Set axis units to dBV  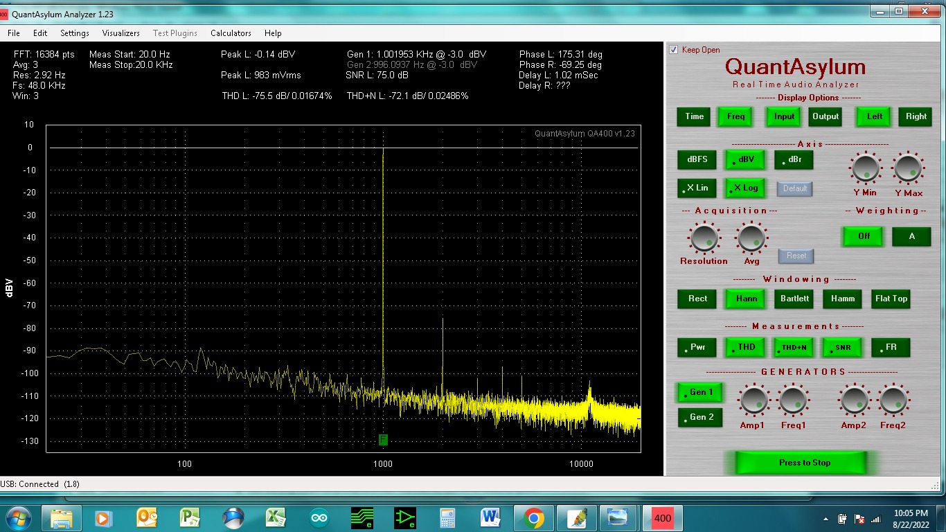tap(746, 159)
